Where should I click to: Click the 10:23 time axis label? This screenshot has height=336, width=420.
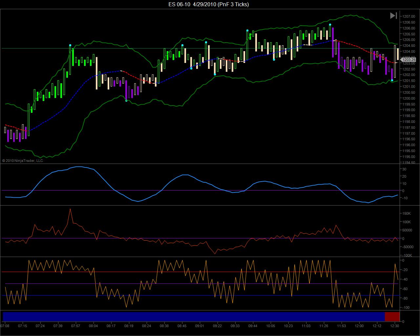pyautogui.click(x=288, y=326)
